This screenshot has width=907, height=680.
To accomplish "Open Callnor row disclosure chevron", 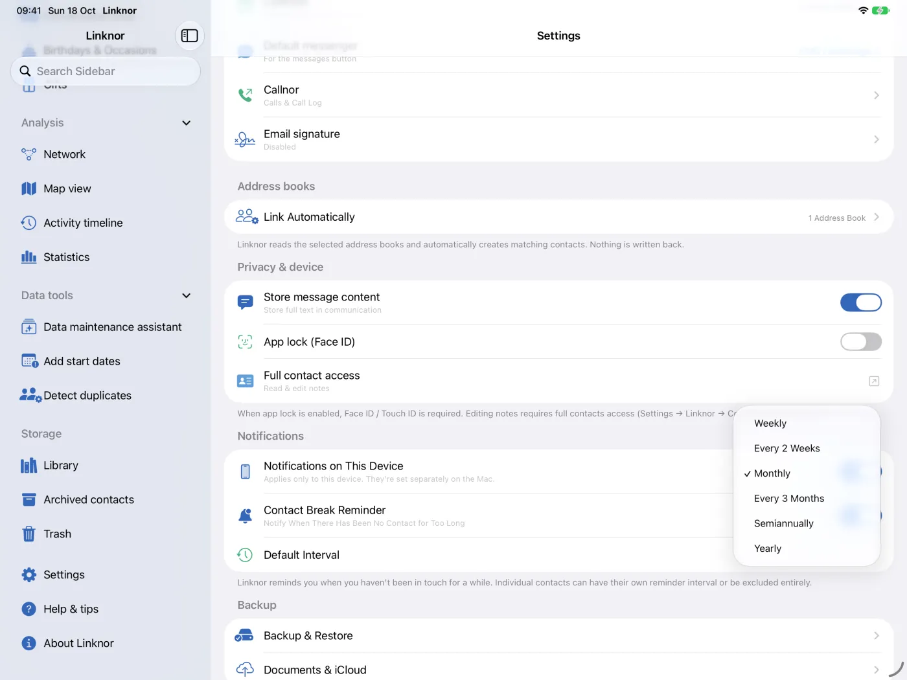I will tap(877, 95).
